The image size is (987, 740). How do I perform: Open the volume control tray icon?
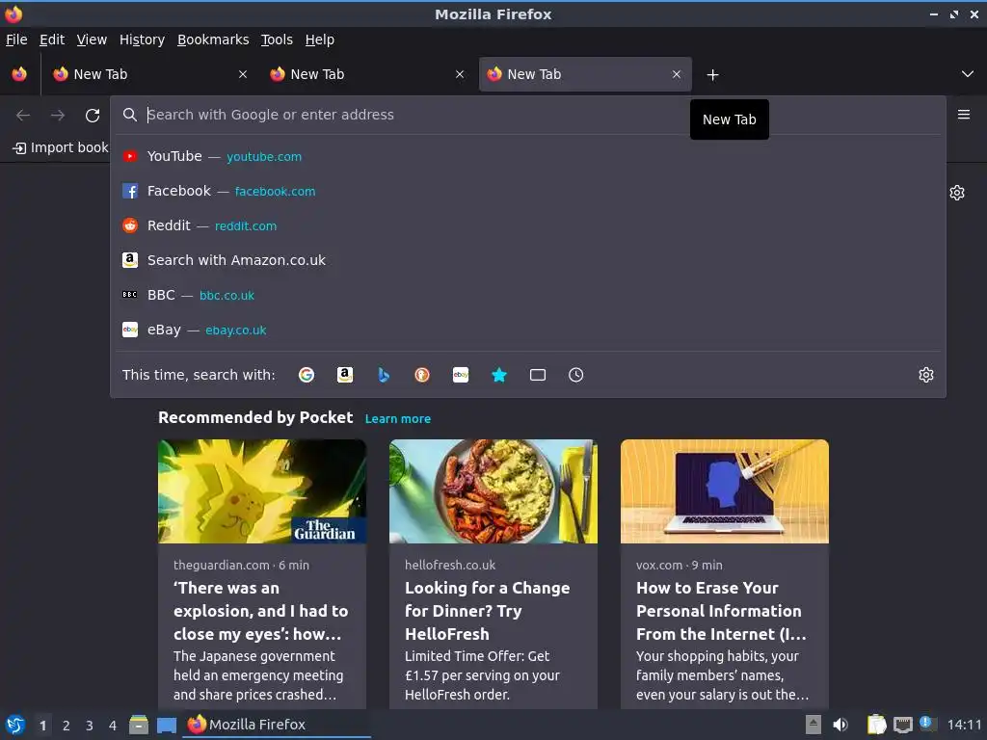pyautogui.click(x=840, y=725)
